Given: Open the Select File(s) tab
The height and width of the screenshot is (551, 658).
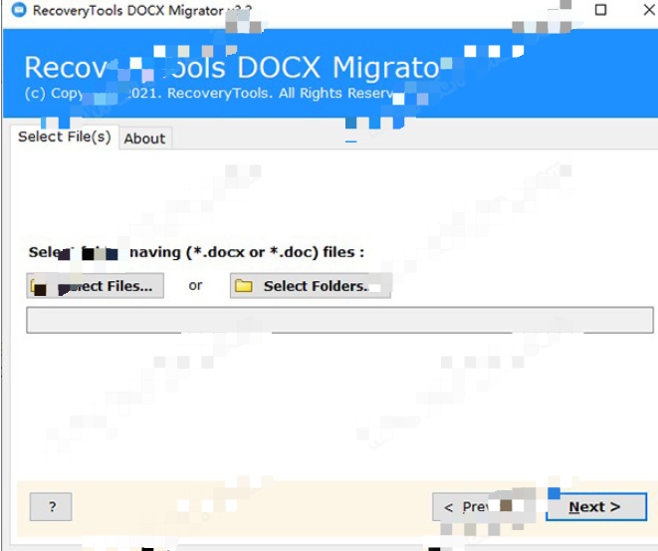Looking at the screenshot, I should [x=64, y=137].
